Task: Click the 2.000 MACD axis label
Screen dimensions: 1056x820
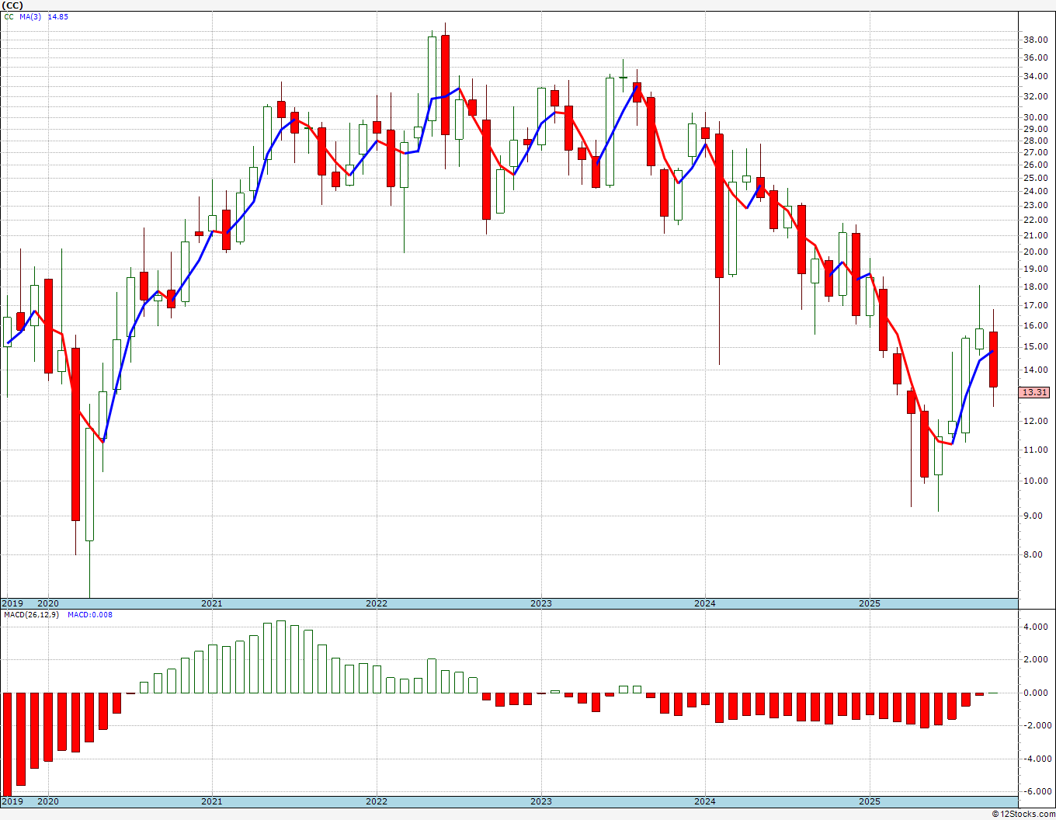Action: click(x=1037, y=660)
